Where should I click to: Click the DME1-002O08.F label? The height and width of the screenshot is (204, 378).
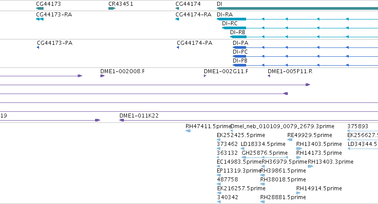point(123,71)
